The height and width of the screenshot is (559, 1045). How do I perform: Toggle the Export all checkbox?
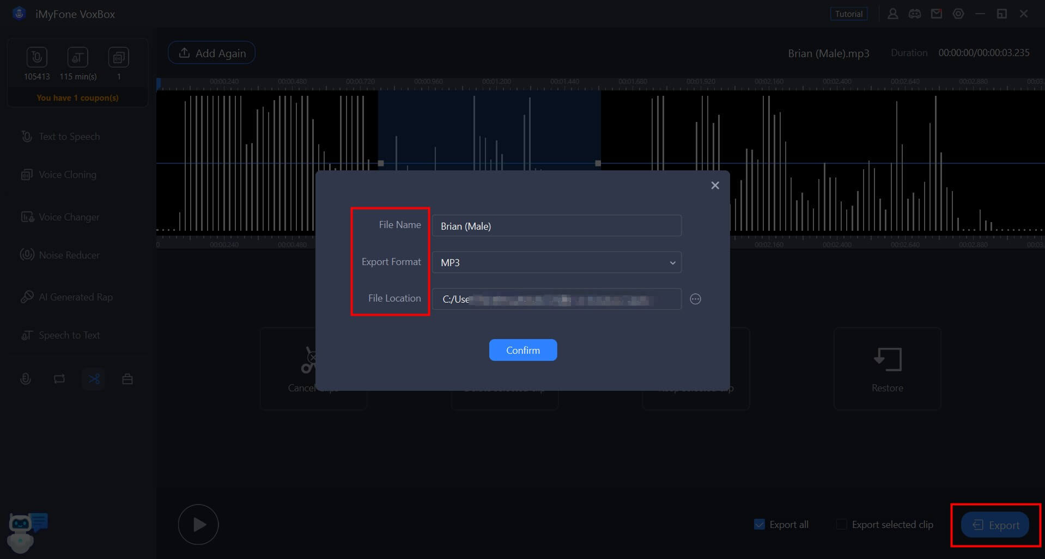(x=759, y=524)
